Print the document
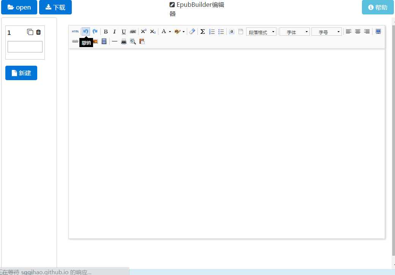This screenshot has width=395, height=275. pyautogui.click(x=124, y=41)
